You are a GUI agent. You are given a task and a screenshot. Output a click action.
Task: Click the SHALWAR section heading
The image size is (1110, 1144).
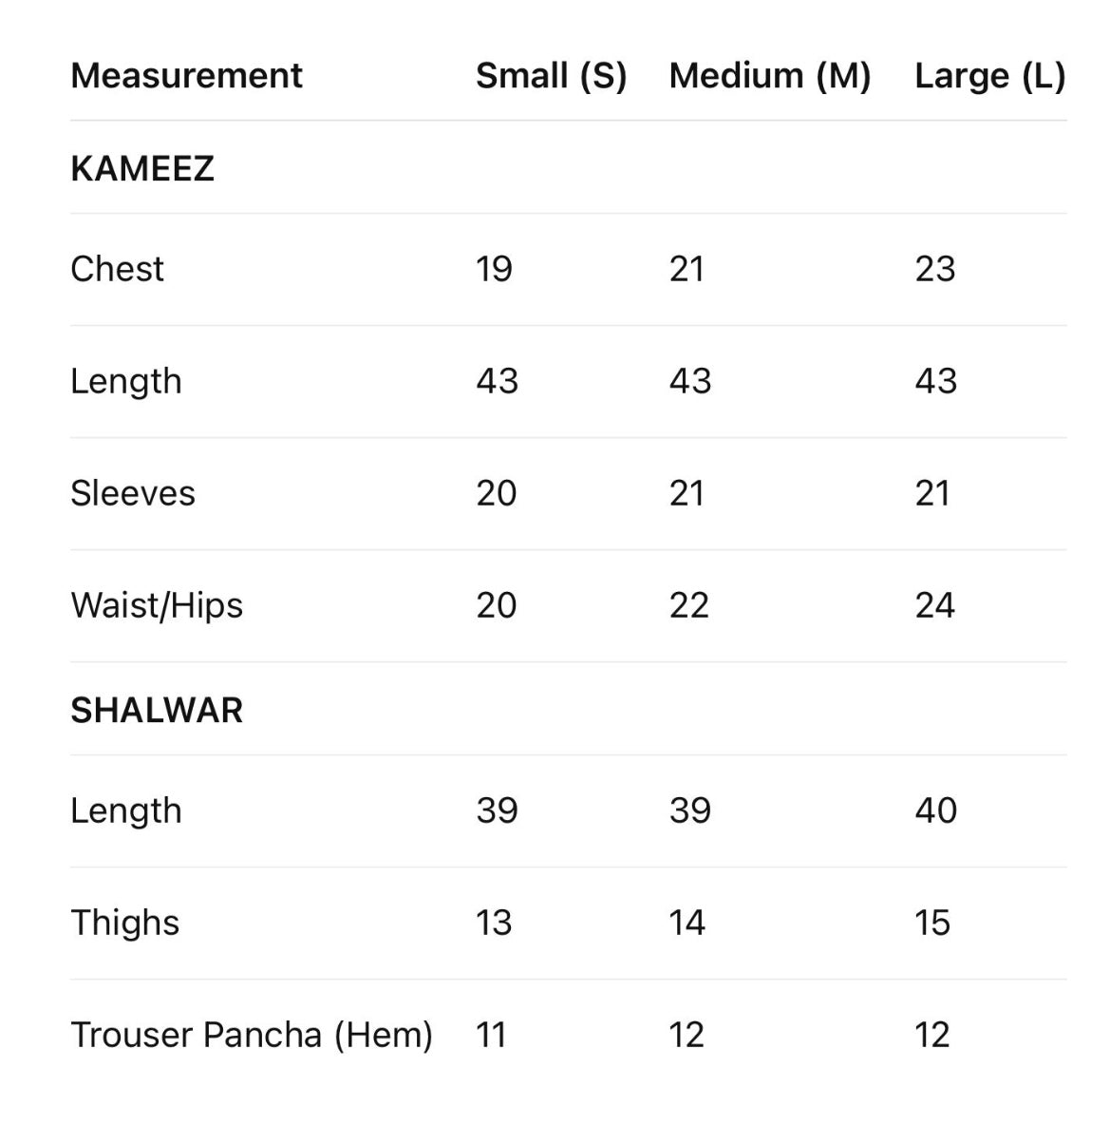coord(157,710)
